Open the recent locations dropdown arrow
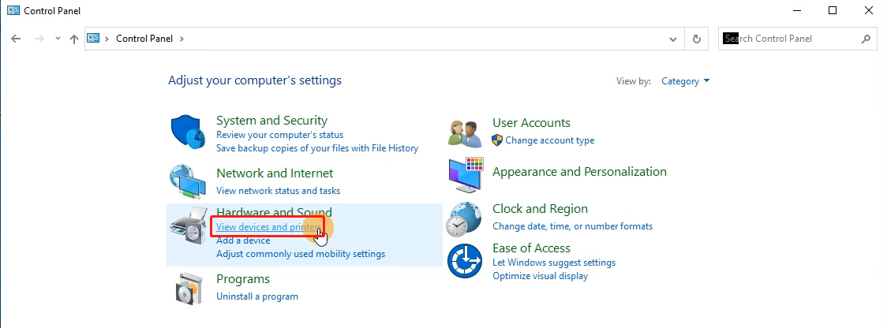Screen dimensions: 887x328 click(x=57, y=39)
